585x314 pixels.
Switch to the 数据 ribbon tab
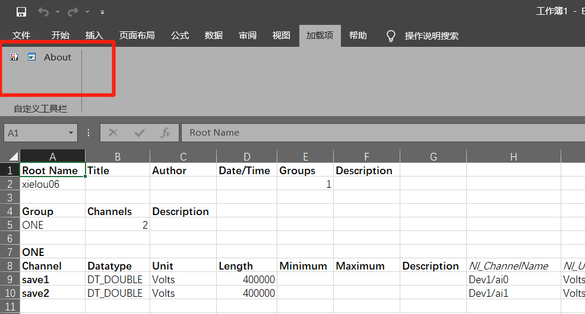[x=214, y=36]
